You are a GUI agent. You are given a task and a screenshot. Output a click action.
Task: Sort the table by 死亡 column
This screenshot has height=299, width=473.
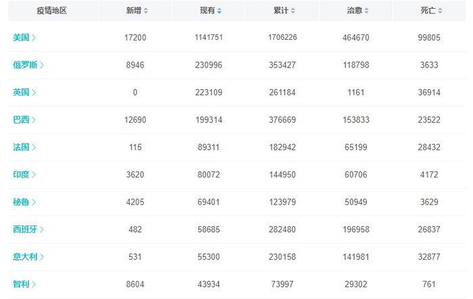click(431, 11)
